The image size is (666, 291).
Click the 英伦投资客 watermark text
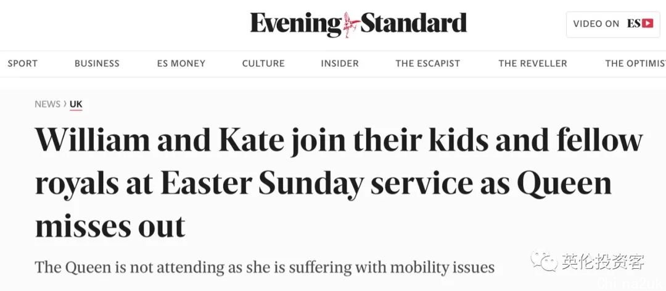604,261
